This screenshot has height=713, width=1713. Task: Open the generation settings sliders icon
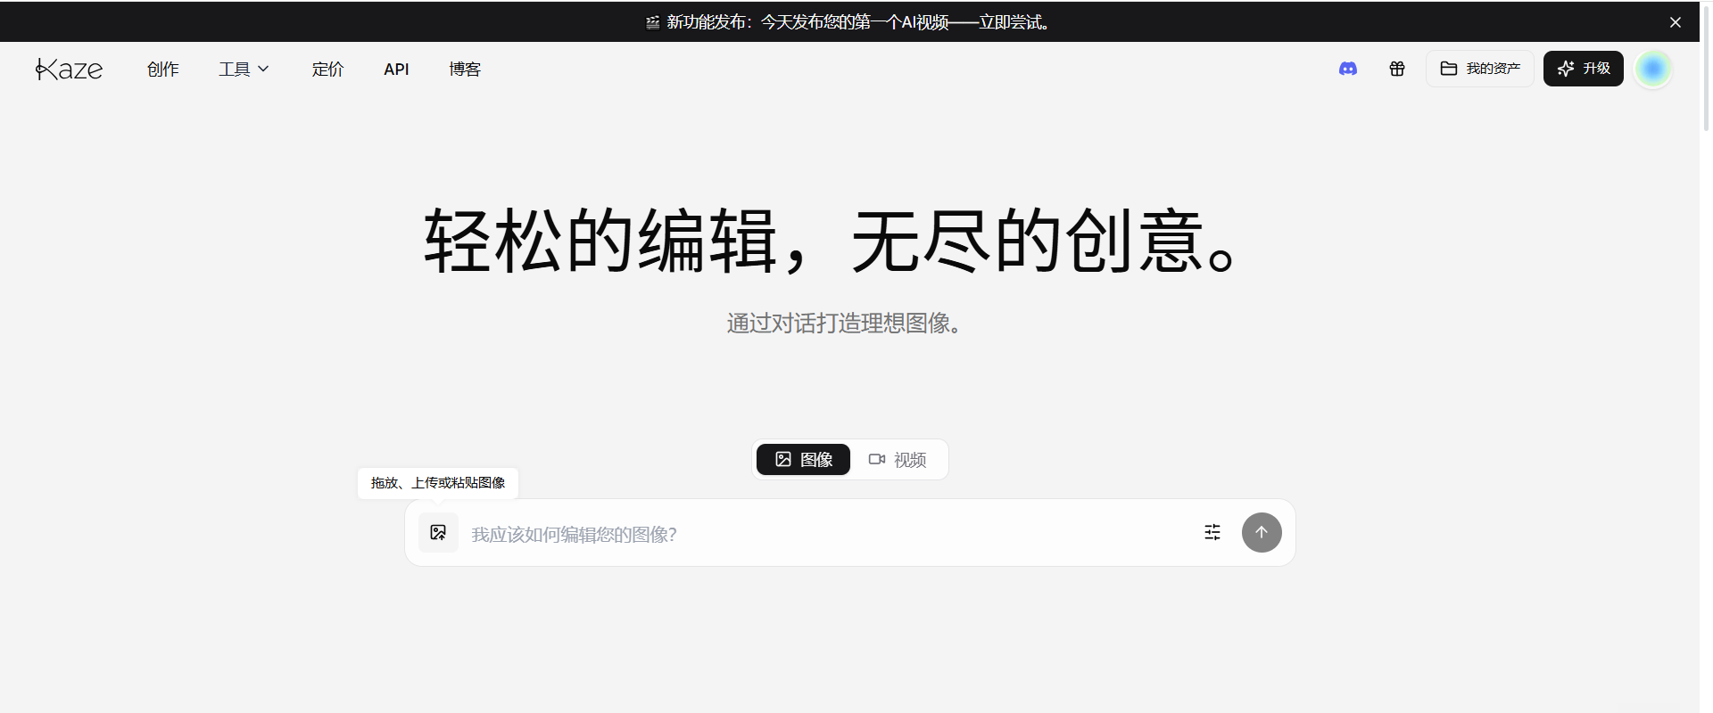pyautogui.click(x=1212, y=532)
